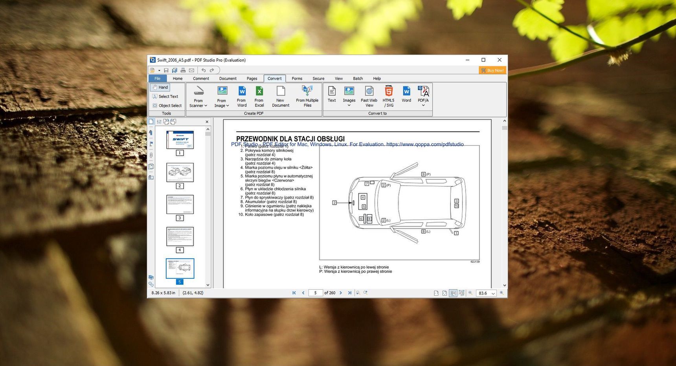Go to the next page
676x366 pixels.
coord(341,293)
